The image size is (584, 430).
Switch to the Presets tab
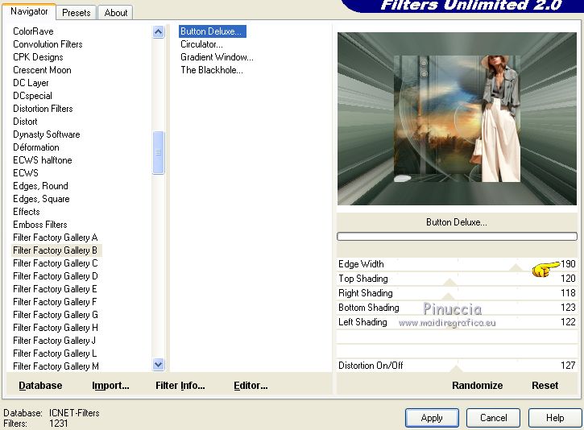(77, 13)
